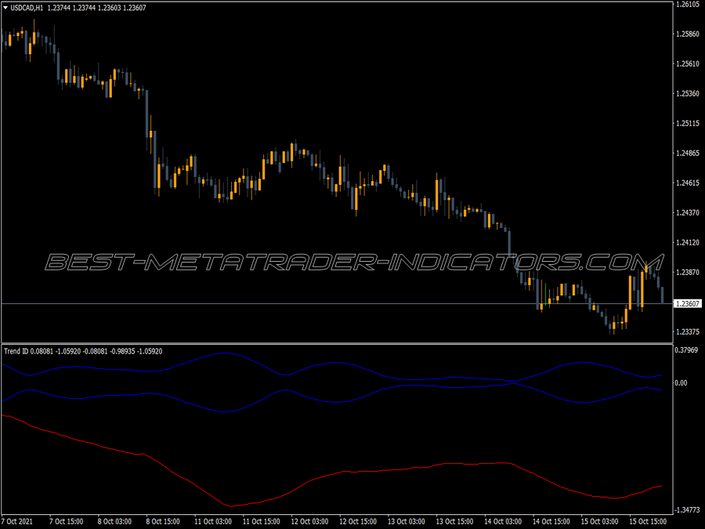Click price scale value 1.24370
This screenshot has width=705, height=529.
[688, 212]
